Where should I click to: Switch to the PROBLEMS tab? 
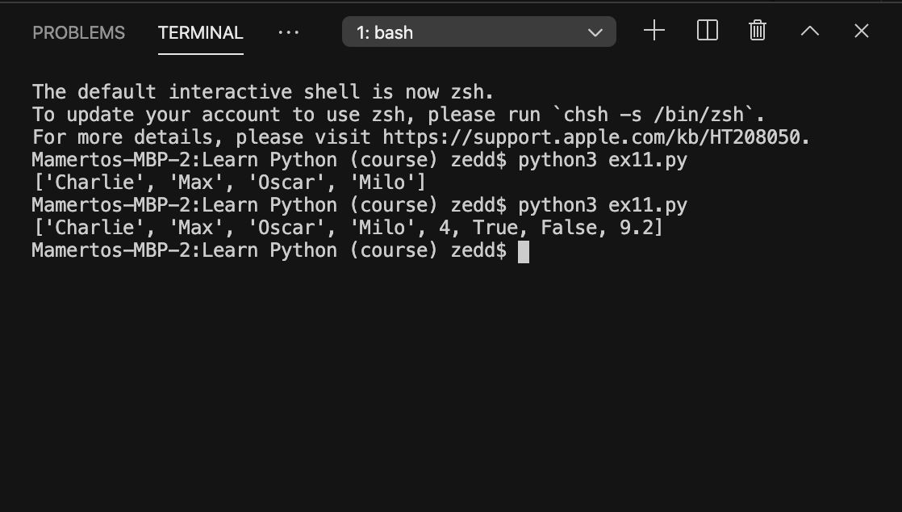pos(78,32)
